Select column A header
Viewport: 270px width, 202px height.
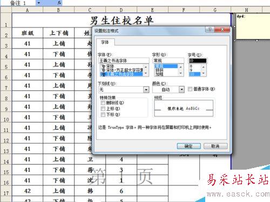[28, 10]
